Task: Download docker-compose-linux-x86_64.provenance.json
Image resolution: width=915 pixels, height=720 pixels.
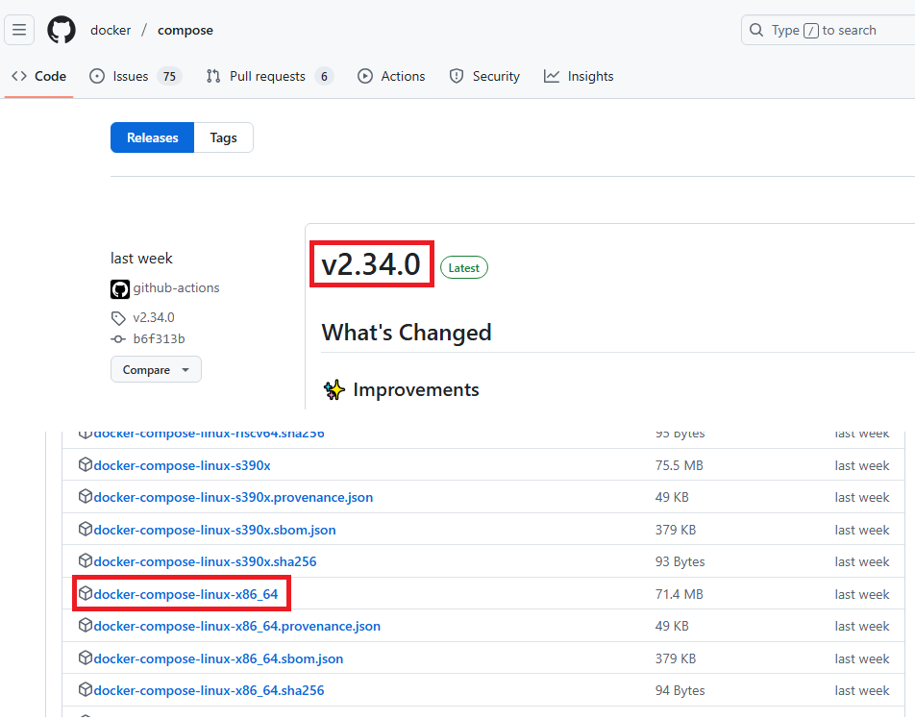Action: click(x=236, y=626)
